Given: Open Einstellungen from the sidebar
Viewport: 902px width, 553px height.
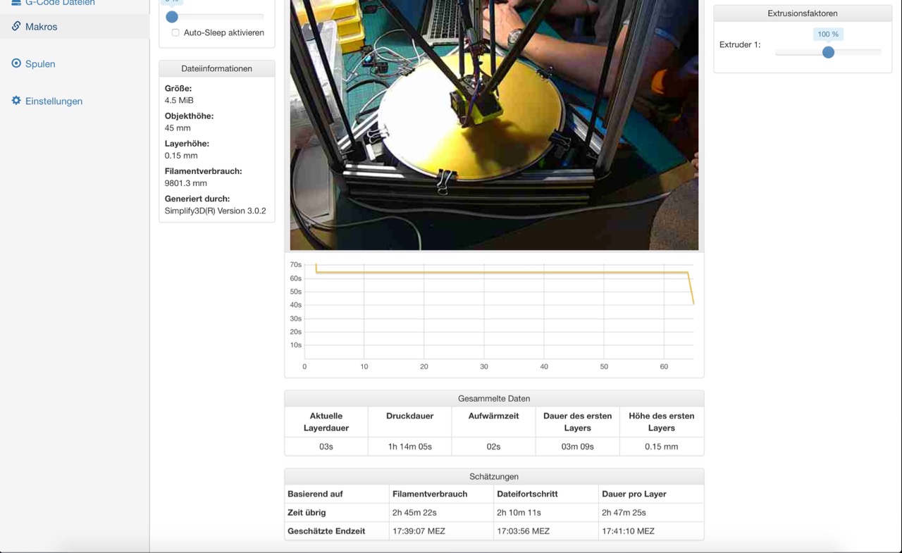Looking at the screenshot, I should (x=54, y=101).
